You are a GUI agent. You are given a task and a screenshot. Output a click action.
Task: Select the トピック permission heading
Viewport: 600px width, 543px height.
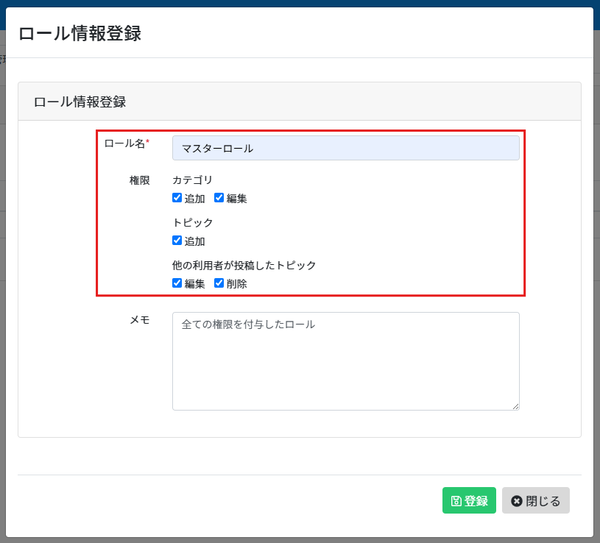(x=192, y=222)
